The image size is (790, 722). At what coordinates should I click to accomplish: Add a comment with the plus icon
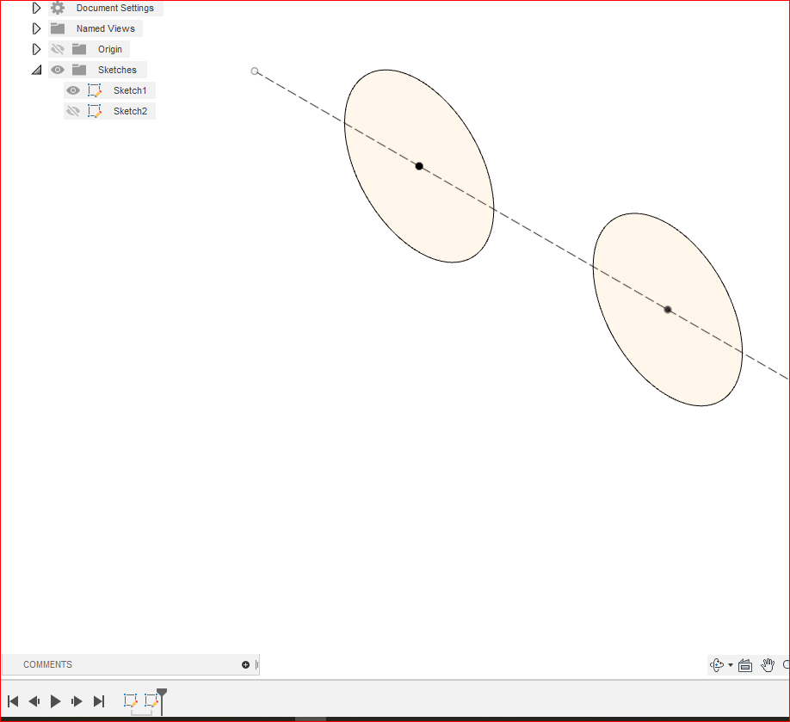point(245,664)
